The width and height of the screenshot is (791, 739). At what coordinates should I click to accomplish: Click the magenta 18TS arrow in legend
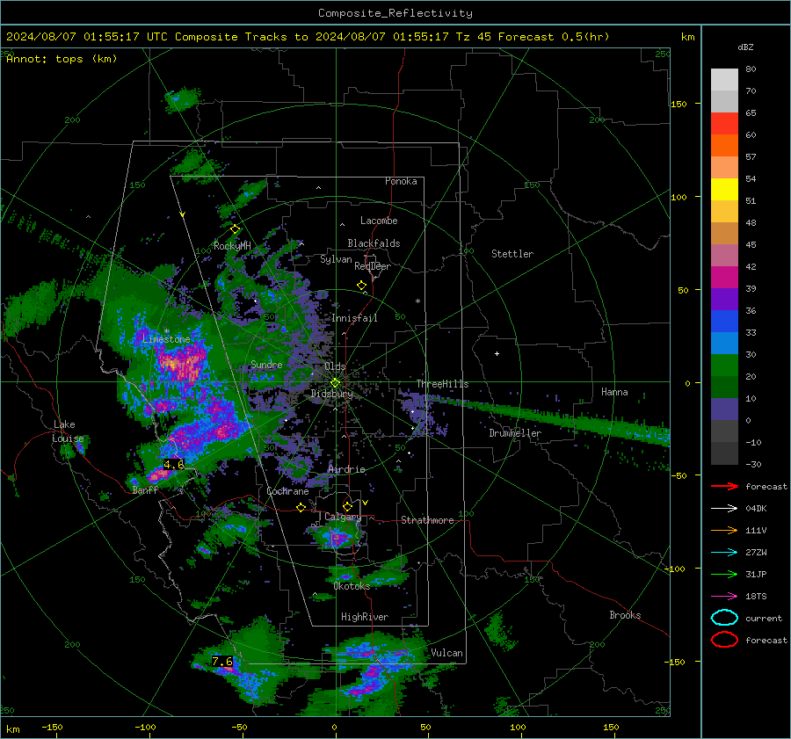pyautogui.click(x=724, y=597)
